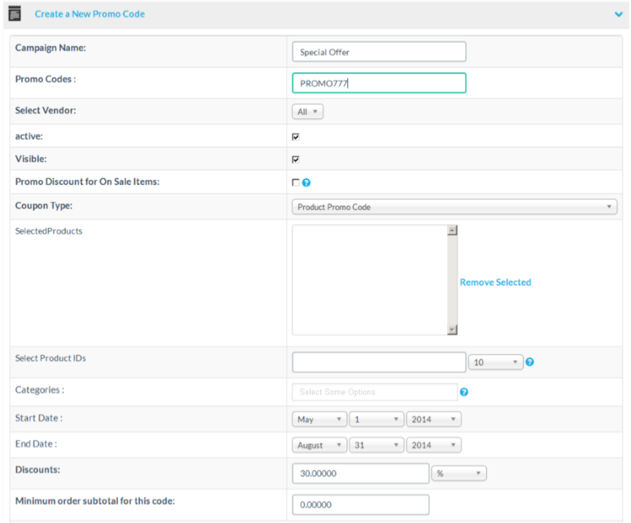Uncheck the active checkbox
The width and height of the screenshot is (631, 523).
[296, 137]
